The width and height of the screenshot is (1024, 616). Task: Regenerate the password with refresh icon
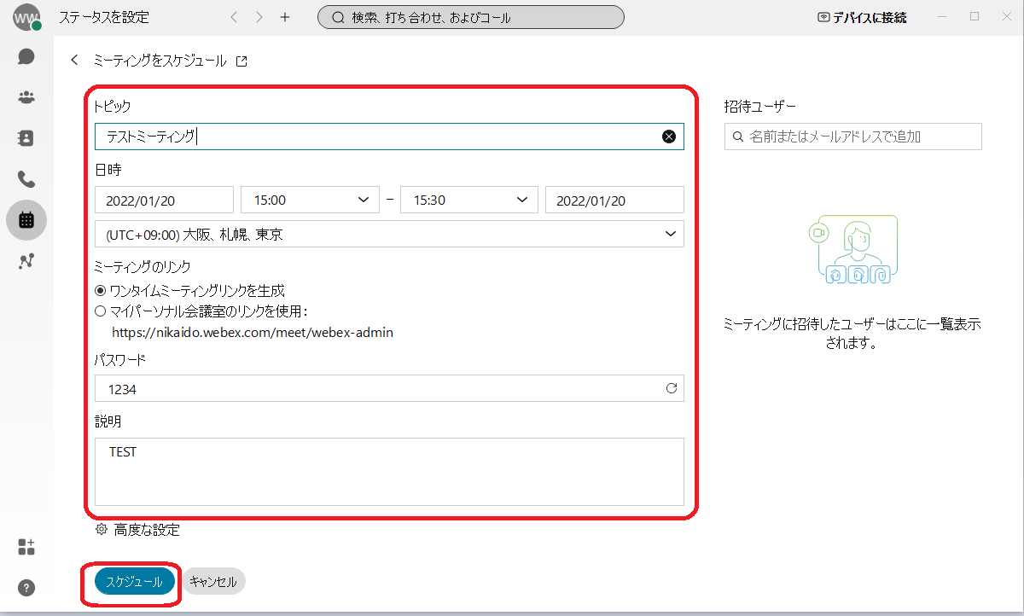point(671,388)
